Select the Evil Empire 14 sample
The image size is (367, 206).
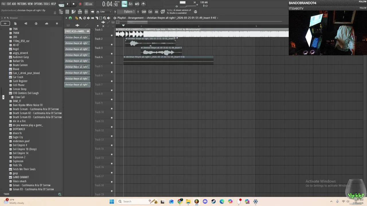pos(21,153)
